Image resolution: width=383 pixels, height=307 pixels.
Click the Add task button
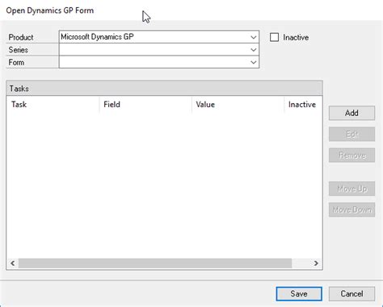point(351,113)
